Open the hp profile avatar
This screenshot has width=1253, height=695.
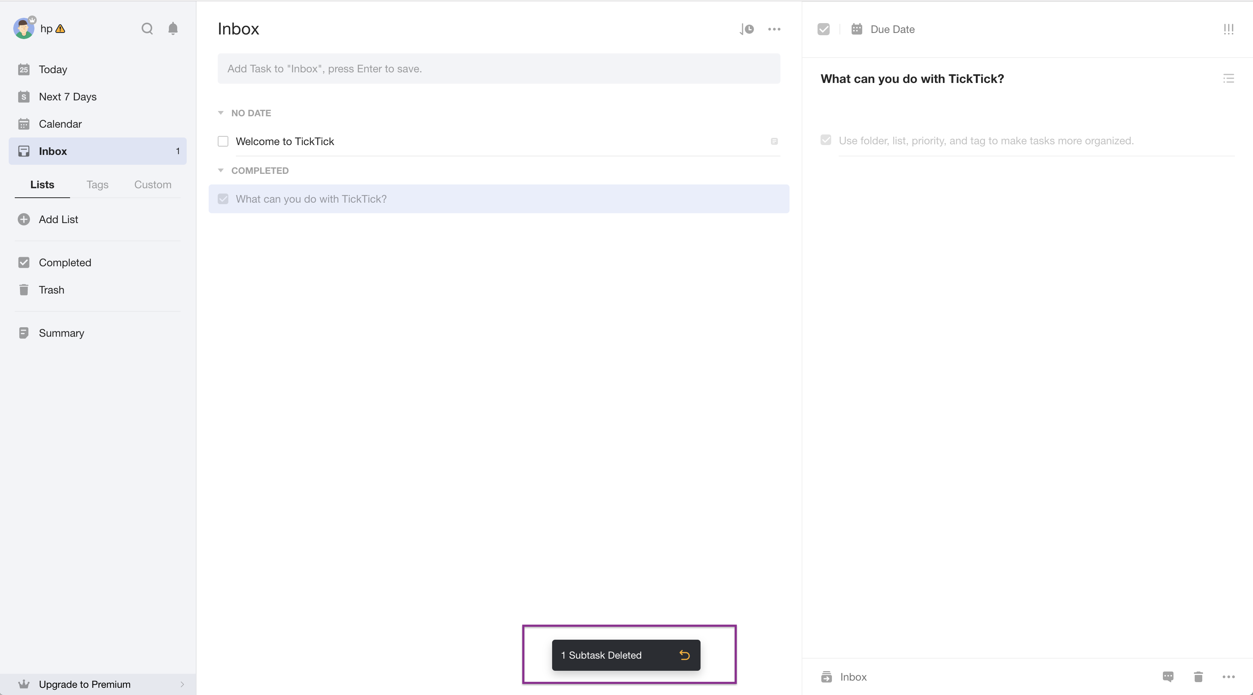tap(23, 29)
